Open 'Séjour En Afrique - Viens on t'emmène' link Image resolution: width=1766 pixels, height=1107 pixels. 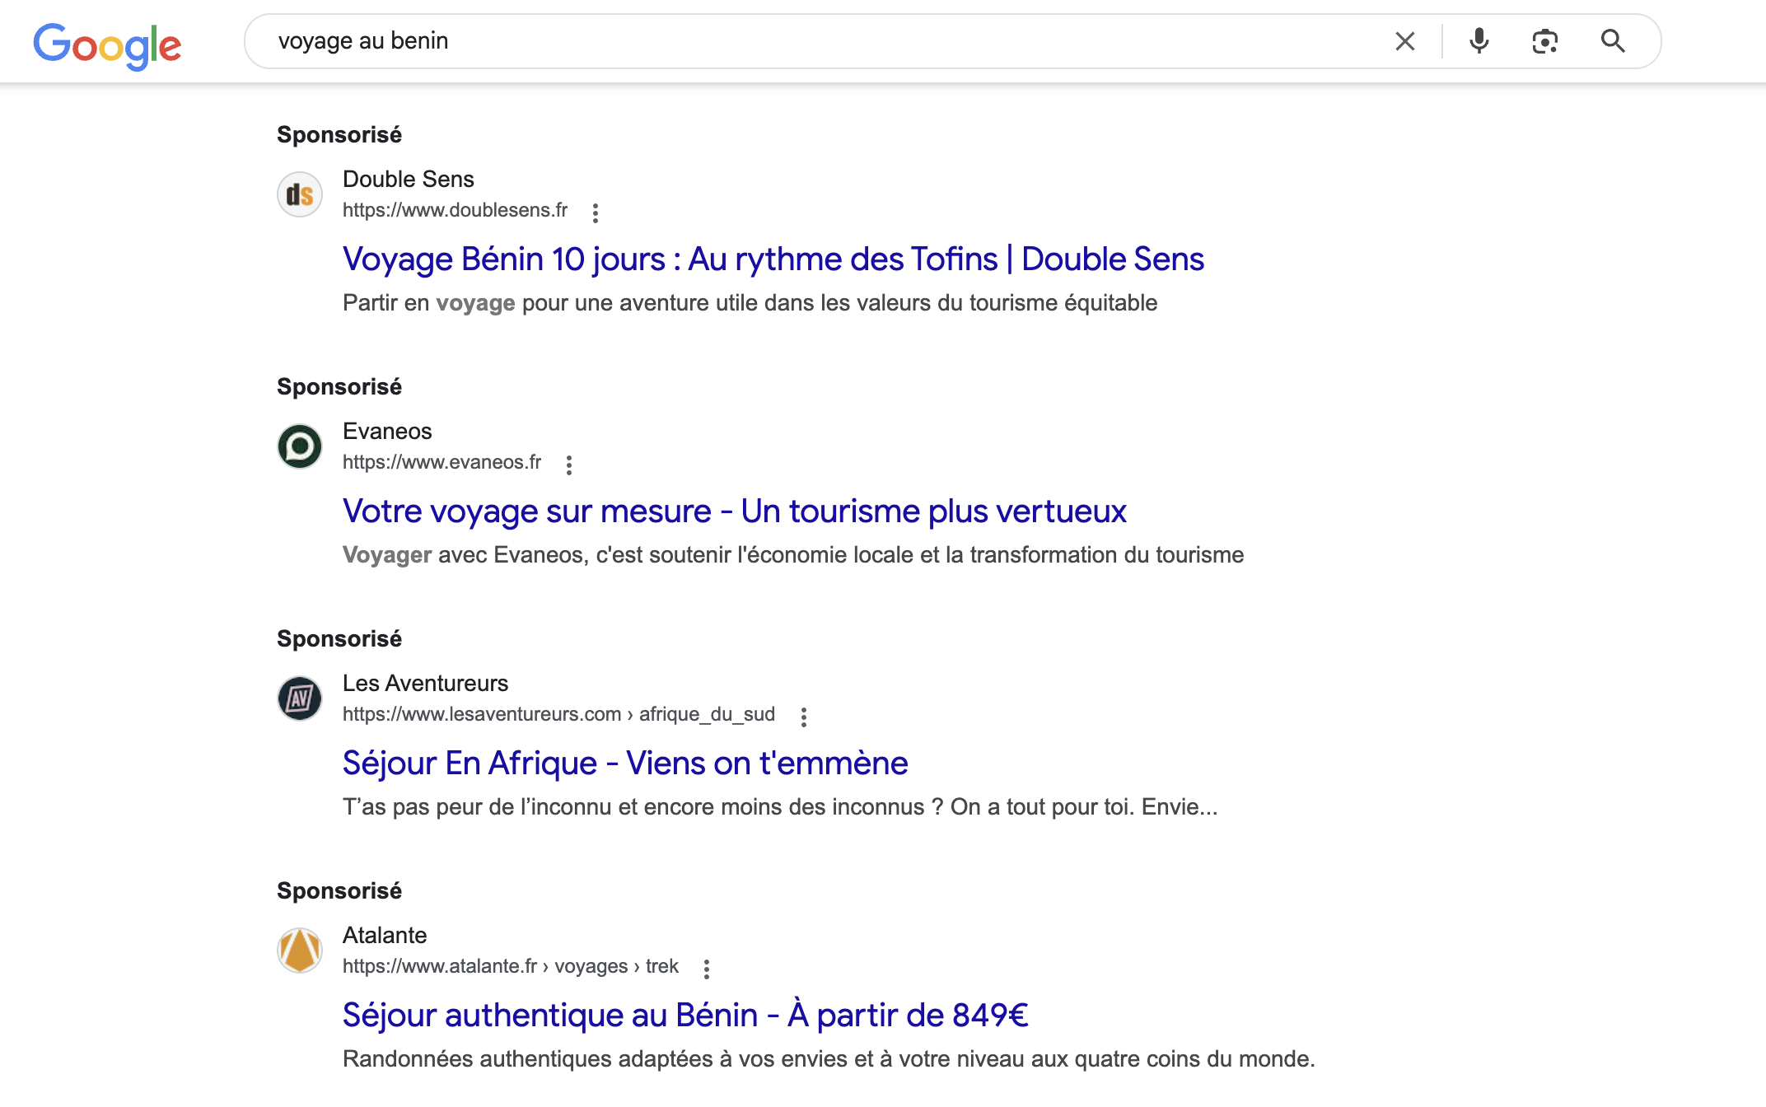625,763
